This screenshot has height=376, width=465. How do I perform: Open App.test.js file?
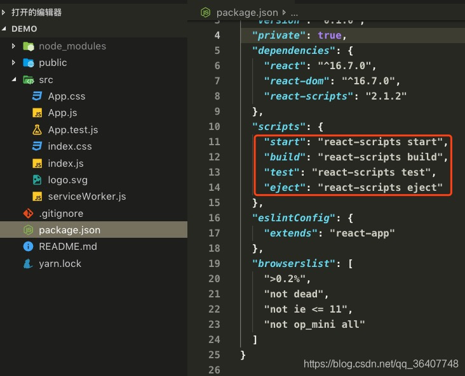(73, 130)
